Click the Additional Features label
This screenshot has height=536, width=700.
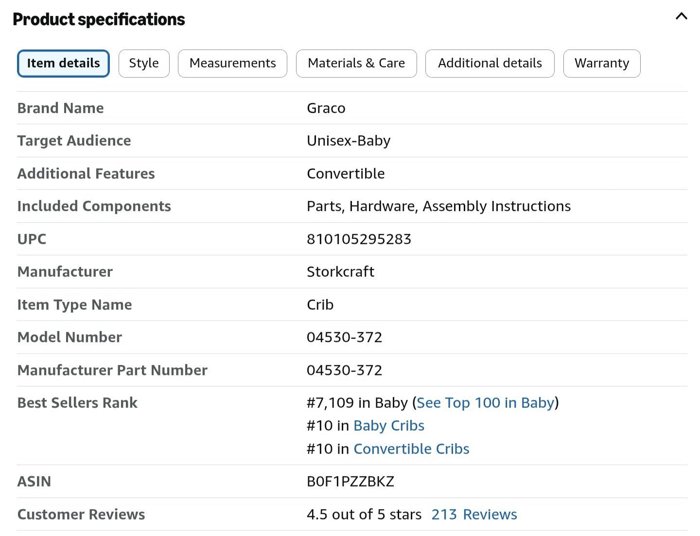click(86, 173)
